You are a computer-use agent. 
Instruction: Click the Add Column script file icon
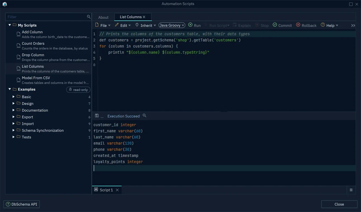(x=19, y=34)
